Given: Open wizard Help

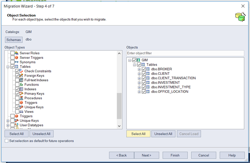Looking at the screenshot, I should (232, 155).
